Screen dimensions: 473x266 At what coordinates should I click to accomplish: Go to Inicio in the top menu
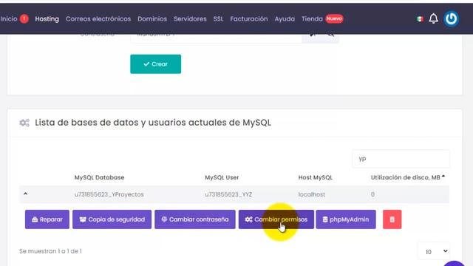click(x=9, y=18)
